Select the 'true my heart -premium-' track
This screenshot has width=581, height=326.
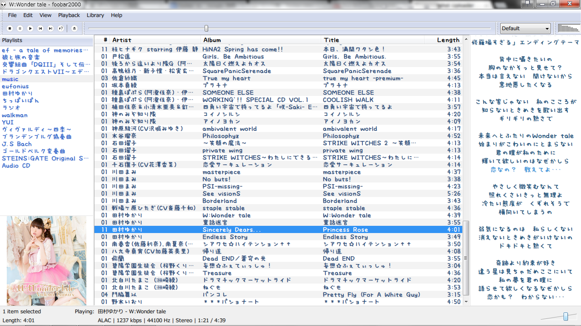(363, 78)
